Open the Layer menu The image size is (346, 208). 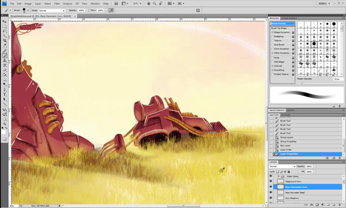(x=38, y=4)
